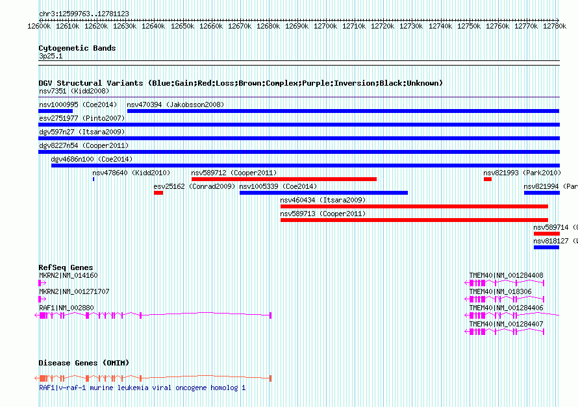
Task: Select TMEM40 NM_001284407 gene model
Action: [504, 332]
